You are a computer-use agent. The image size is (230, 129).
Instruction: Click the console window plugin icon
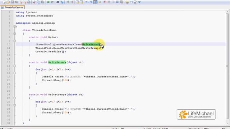131,2
